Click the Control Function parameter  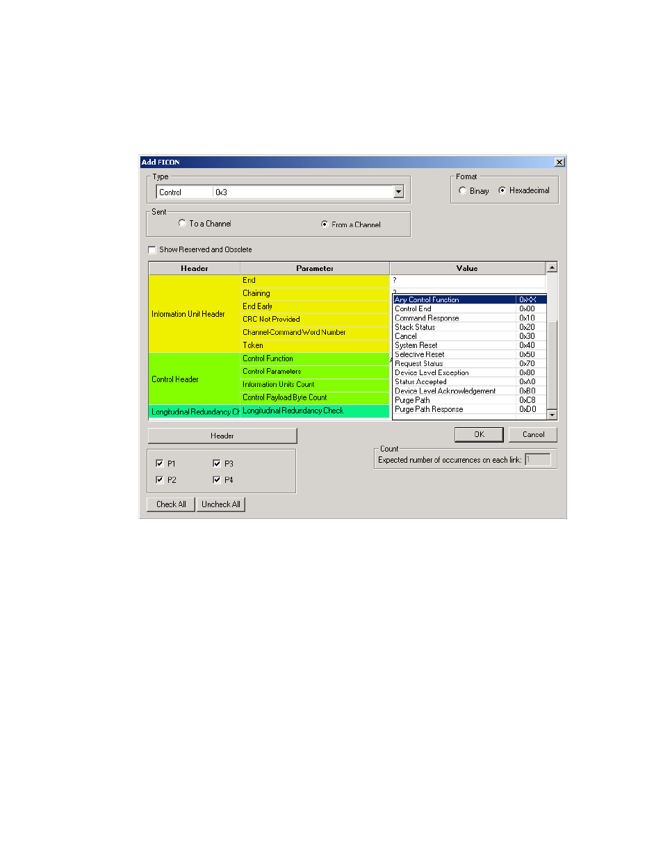pyautogui.click(x=315, y=358)
